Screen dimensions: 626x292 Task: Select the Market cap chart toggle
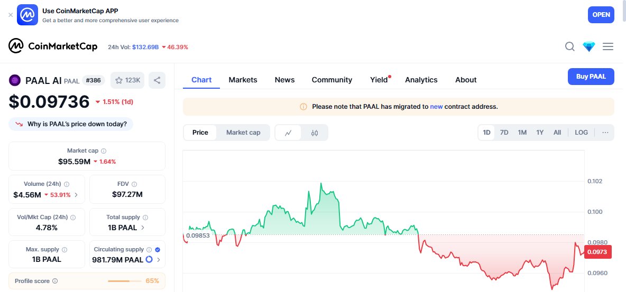tap(243, 133)
